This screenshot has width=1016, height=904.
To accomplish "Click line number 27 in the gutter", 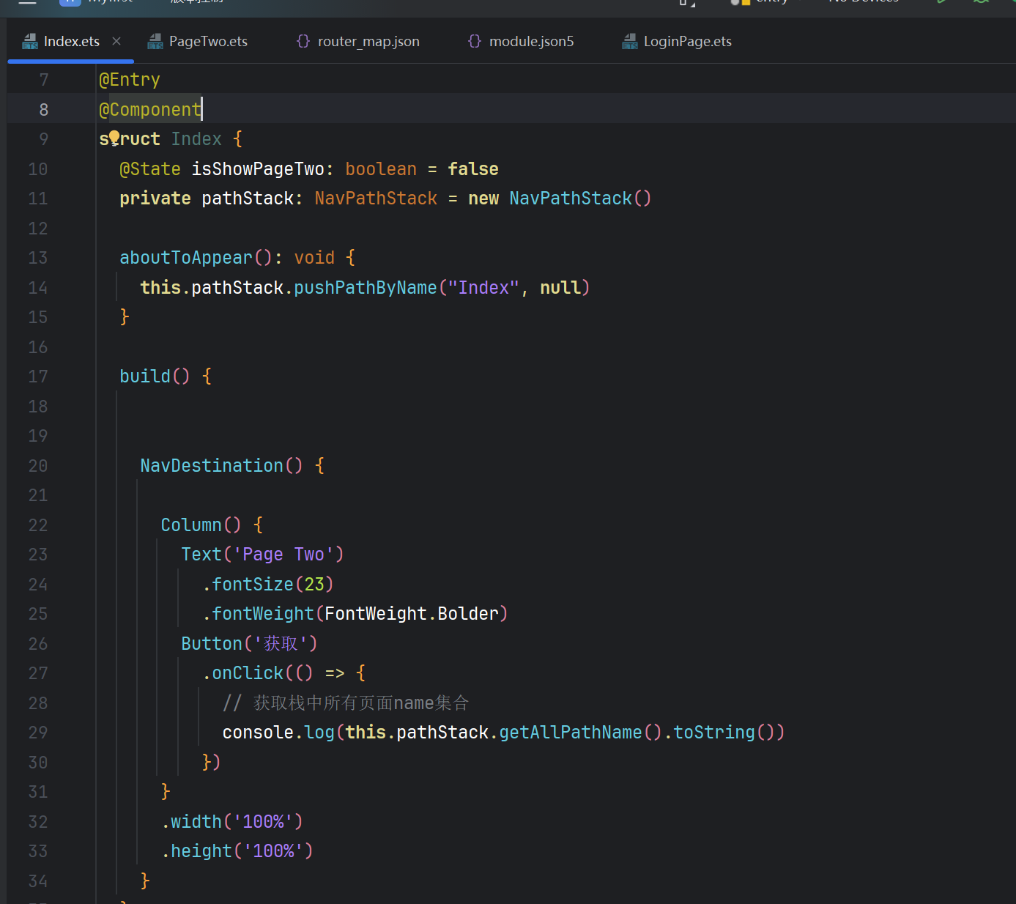I will point(38,673).
